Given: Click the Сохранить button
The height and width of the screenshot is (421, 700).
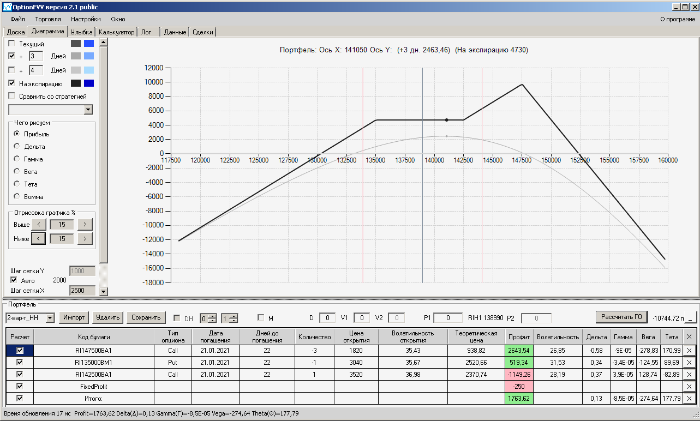Looking at the screenshot, I should tap(146, 317).
